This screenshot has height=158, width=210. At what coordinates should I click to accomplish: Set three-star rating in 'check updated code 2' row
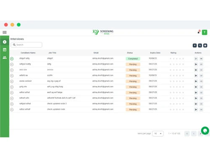click(x=177, y=104)
